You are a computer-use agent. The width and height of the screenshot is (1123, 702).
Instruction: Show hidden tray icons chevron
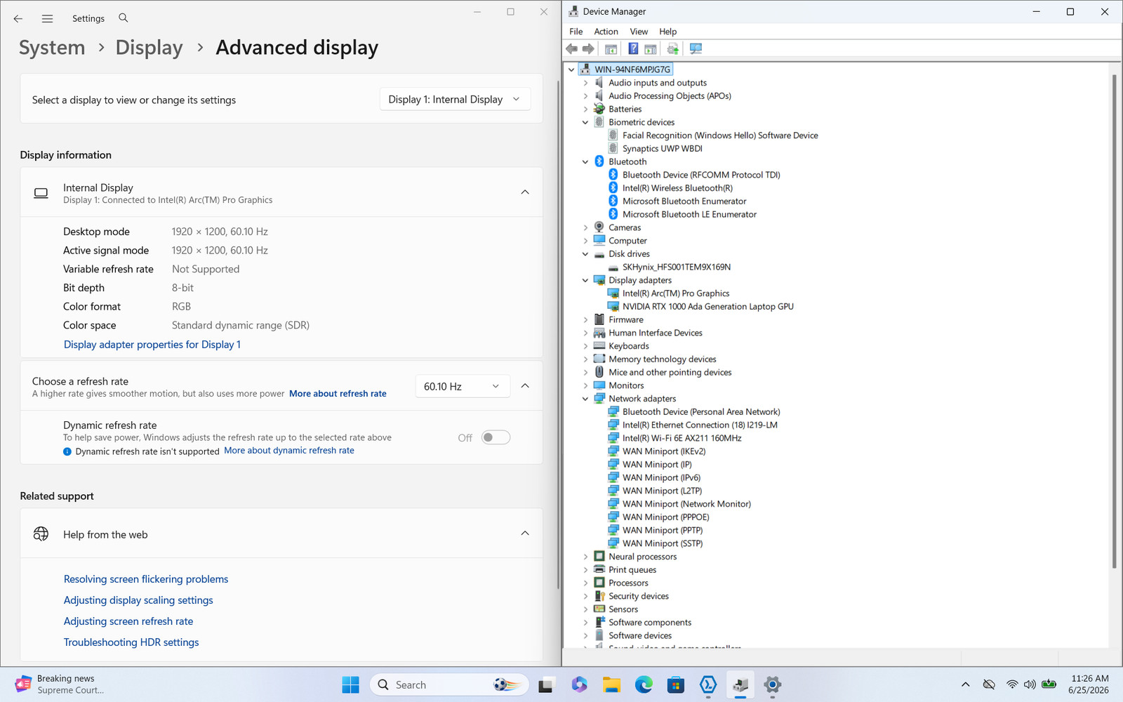pos(966,684)
